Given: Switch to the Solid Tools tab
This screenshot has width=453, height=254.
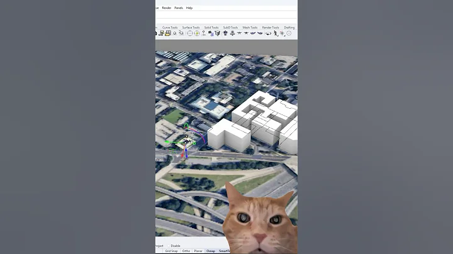Looking at the screenshot, I should (x=211, y=28).
